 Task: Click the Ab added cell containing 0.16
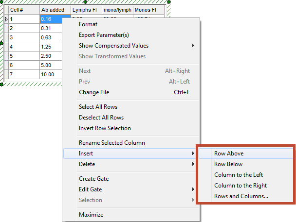[51, 19]
